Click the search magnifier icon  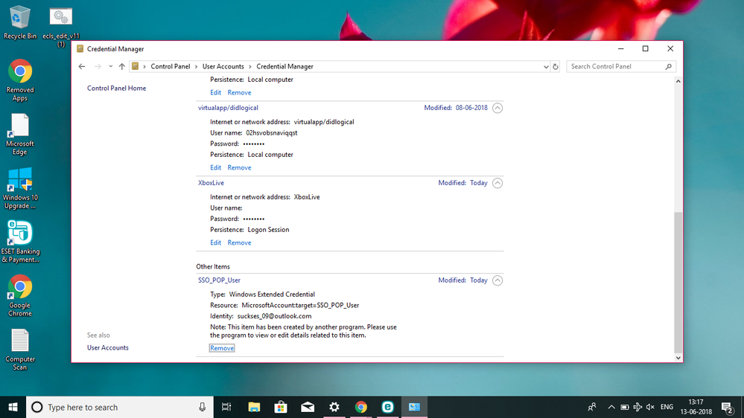669,66
